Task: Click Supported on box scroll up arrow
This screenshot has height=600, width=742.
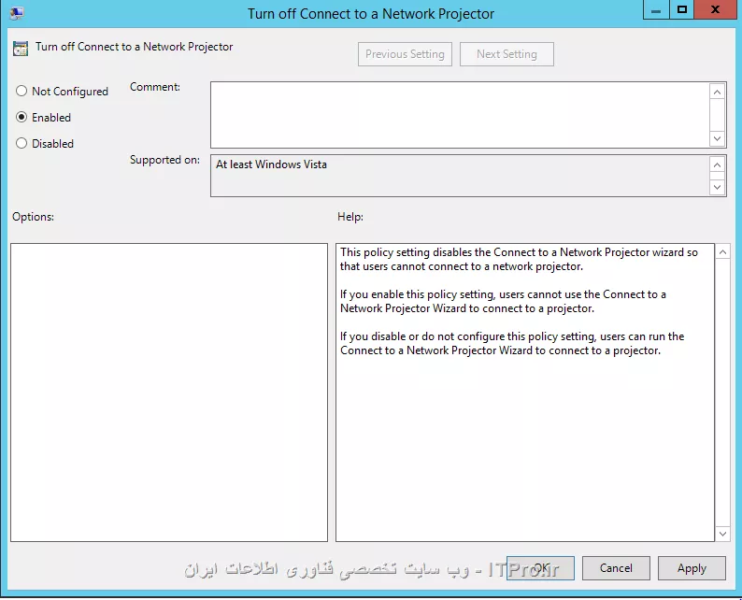Action: [x=718, y=164]
